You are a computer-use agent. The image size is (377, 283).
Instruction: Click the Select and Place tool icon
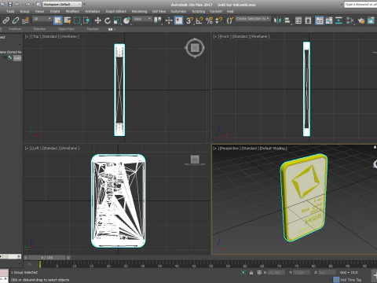126,20
